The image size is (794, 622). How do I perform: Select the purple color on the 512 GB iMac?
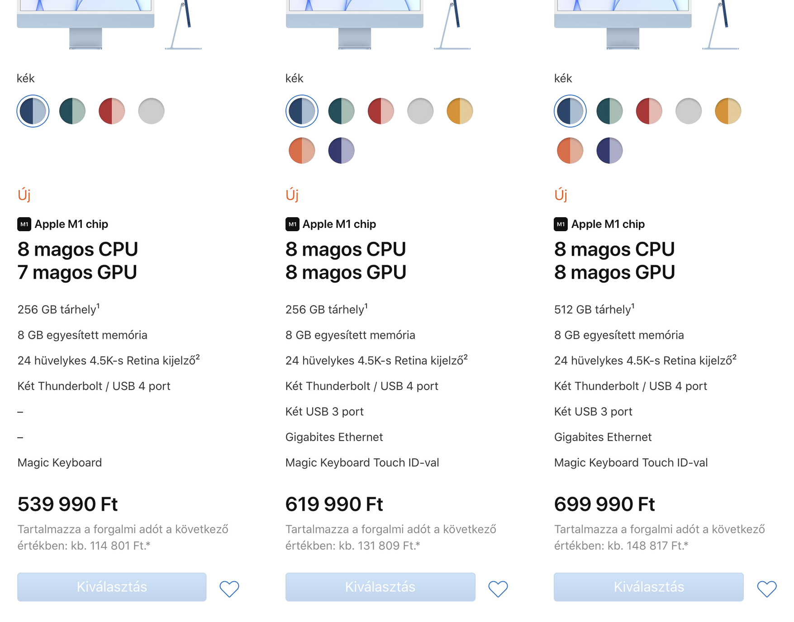point(609,151)
